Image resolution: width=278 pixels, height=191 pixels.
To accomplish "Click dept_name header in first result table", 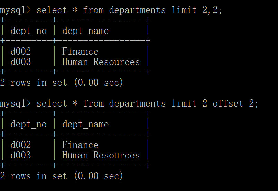I will tap(85, 31).
